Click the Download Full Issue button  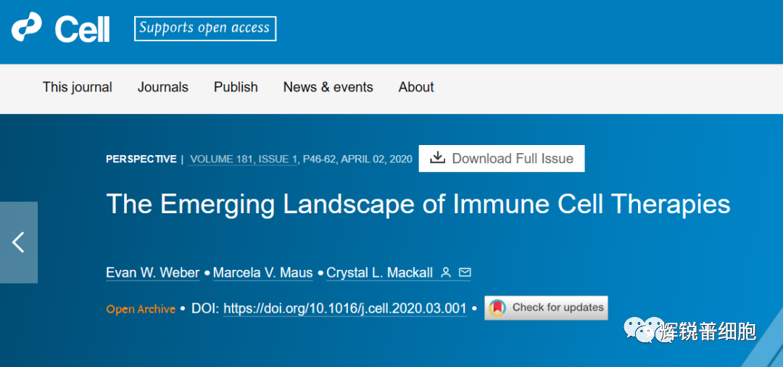pyautogui.click(x=502, y=158)
